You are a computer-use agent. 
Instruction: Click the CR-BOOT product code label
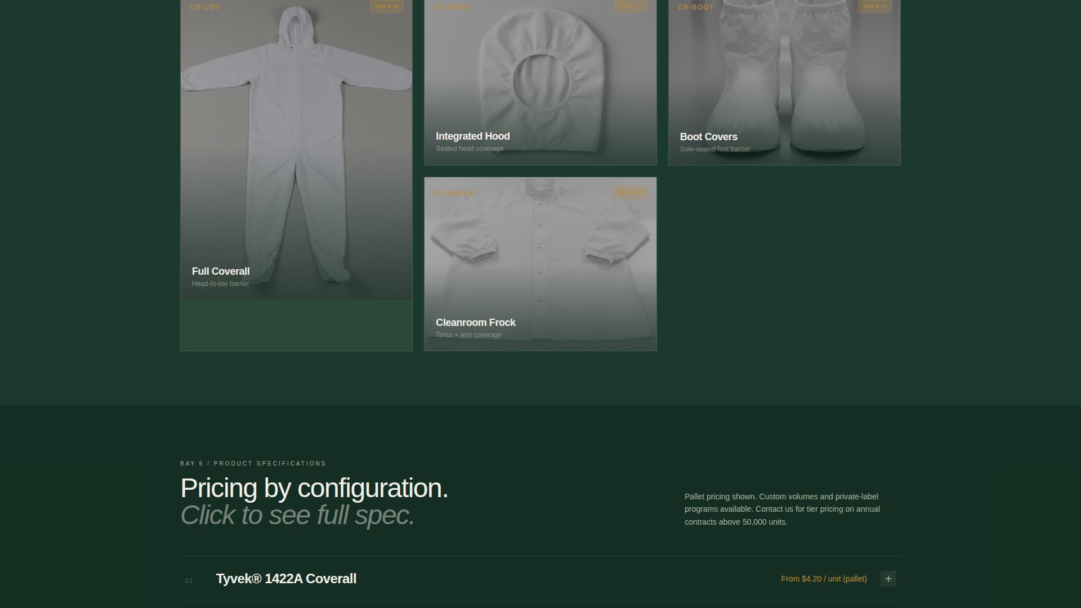click(x=695, y=7)
